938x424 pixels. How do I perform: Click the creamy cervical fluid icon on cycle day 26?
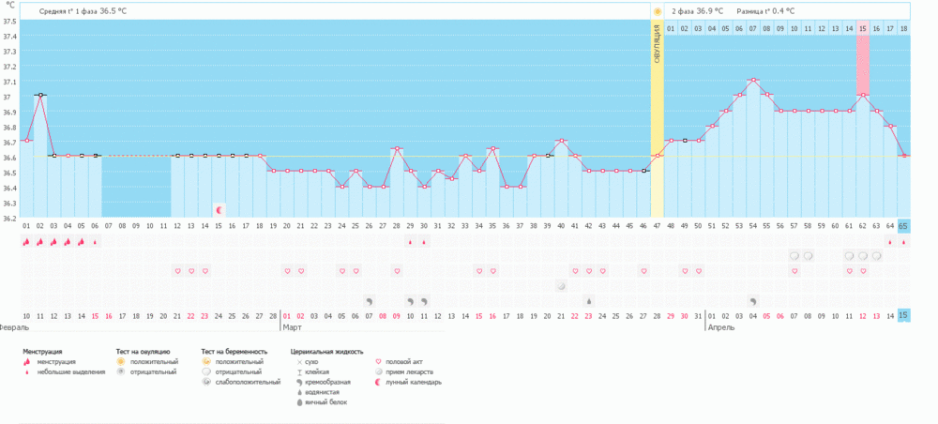click(369, 301)
